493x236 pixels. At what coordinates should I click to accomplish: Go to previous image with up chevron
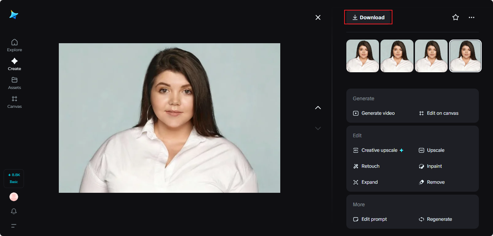[x=318, y=107]
